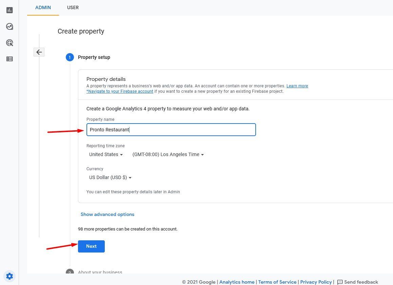Viewport: 393px width, 285px height.
Task: Open the Terms of Service link
Action: coord(277,282)
